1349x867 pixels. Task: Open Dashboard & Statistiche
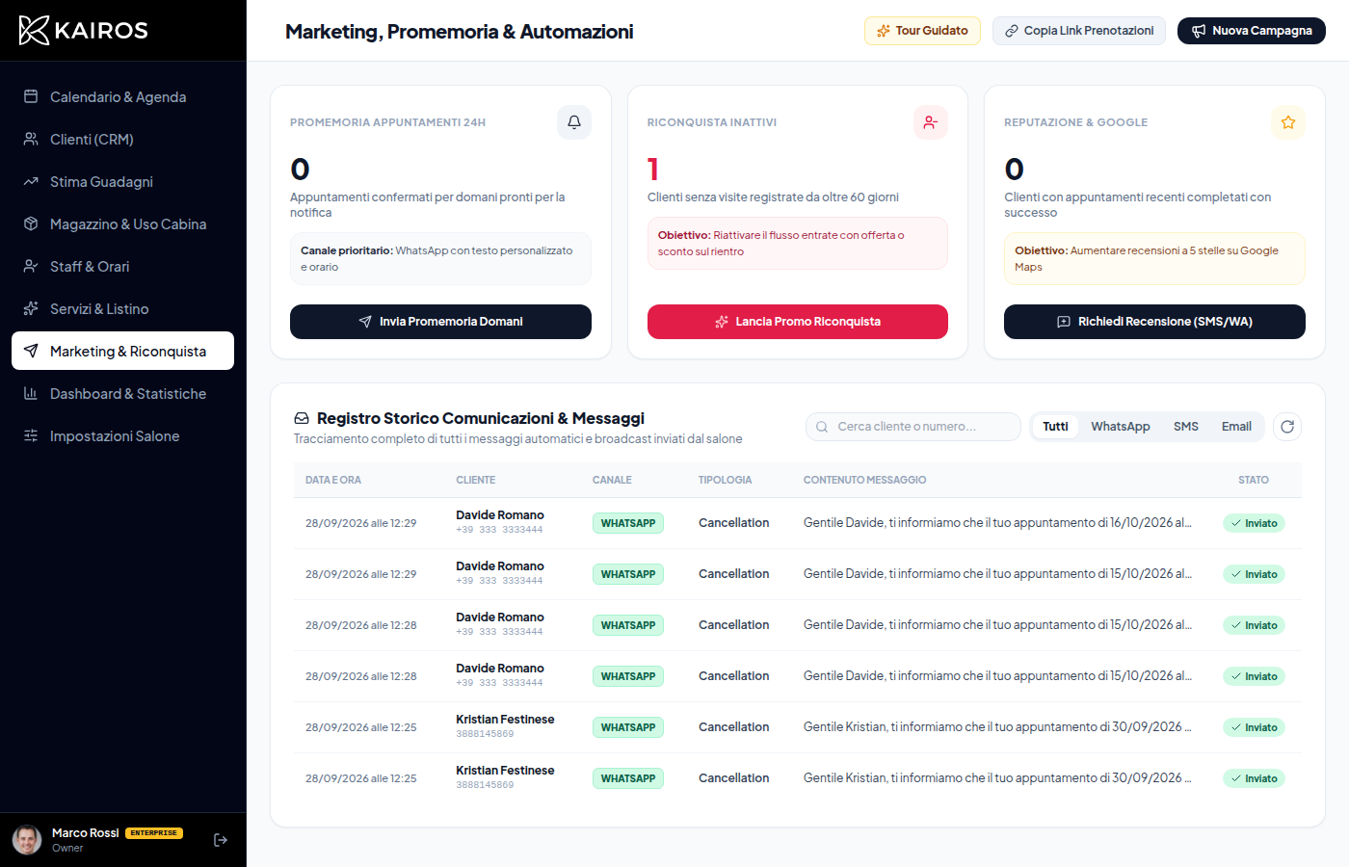122,393
